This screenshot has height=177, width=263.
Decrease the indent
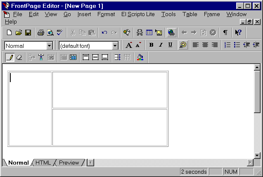246,45
